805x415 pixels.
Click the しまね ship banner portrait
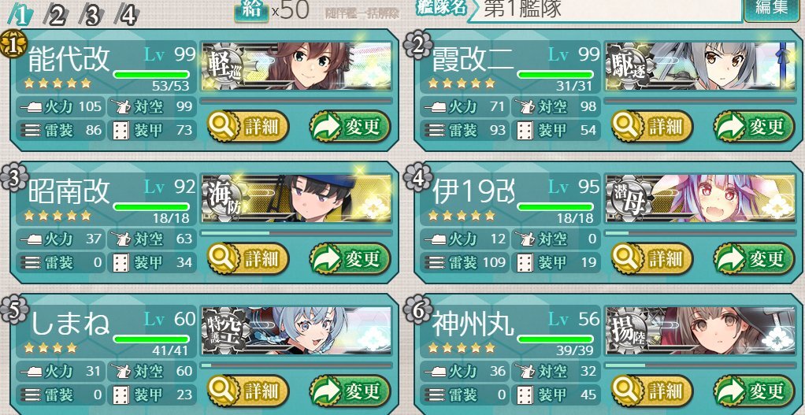[x=296, y=331]
